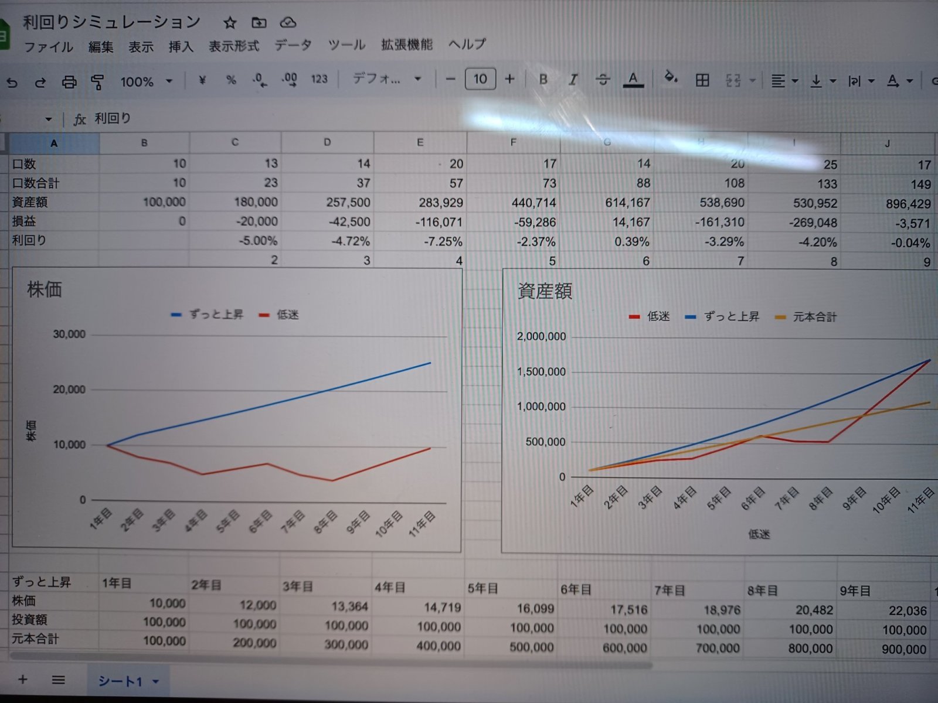
Task: Decrease font size with minus button
Action: point(450,79)
